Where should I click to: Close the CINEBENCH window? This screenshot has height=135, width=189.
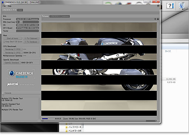156,2
